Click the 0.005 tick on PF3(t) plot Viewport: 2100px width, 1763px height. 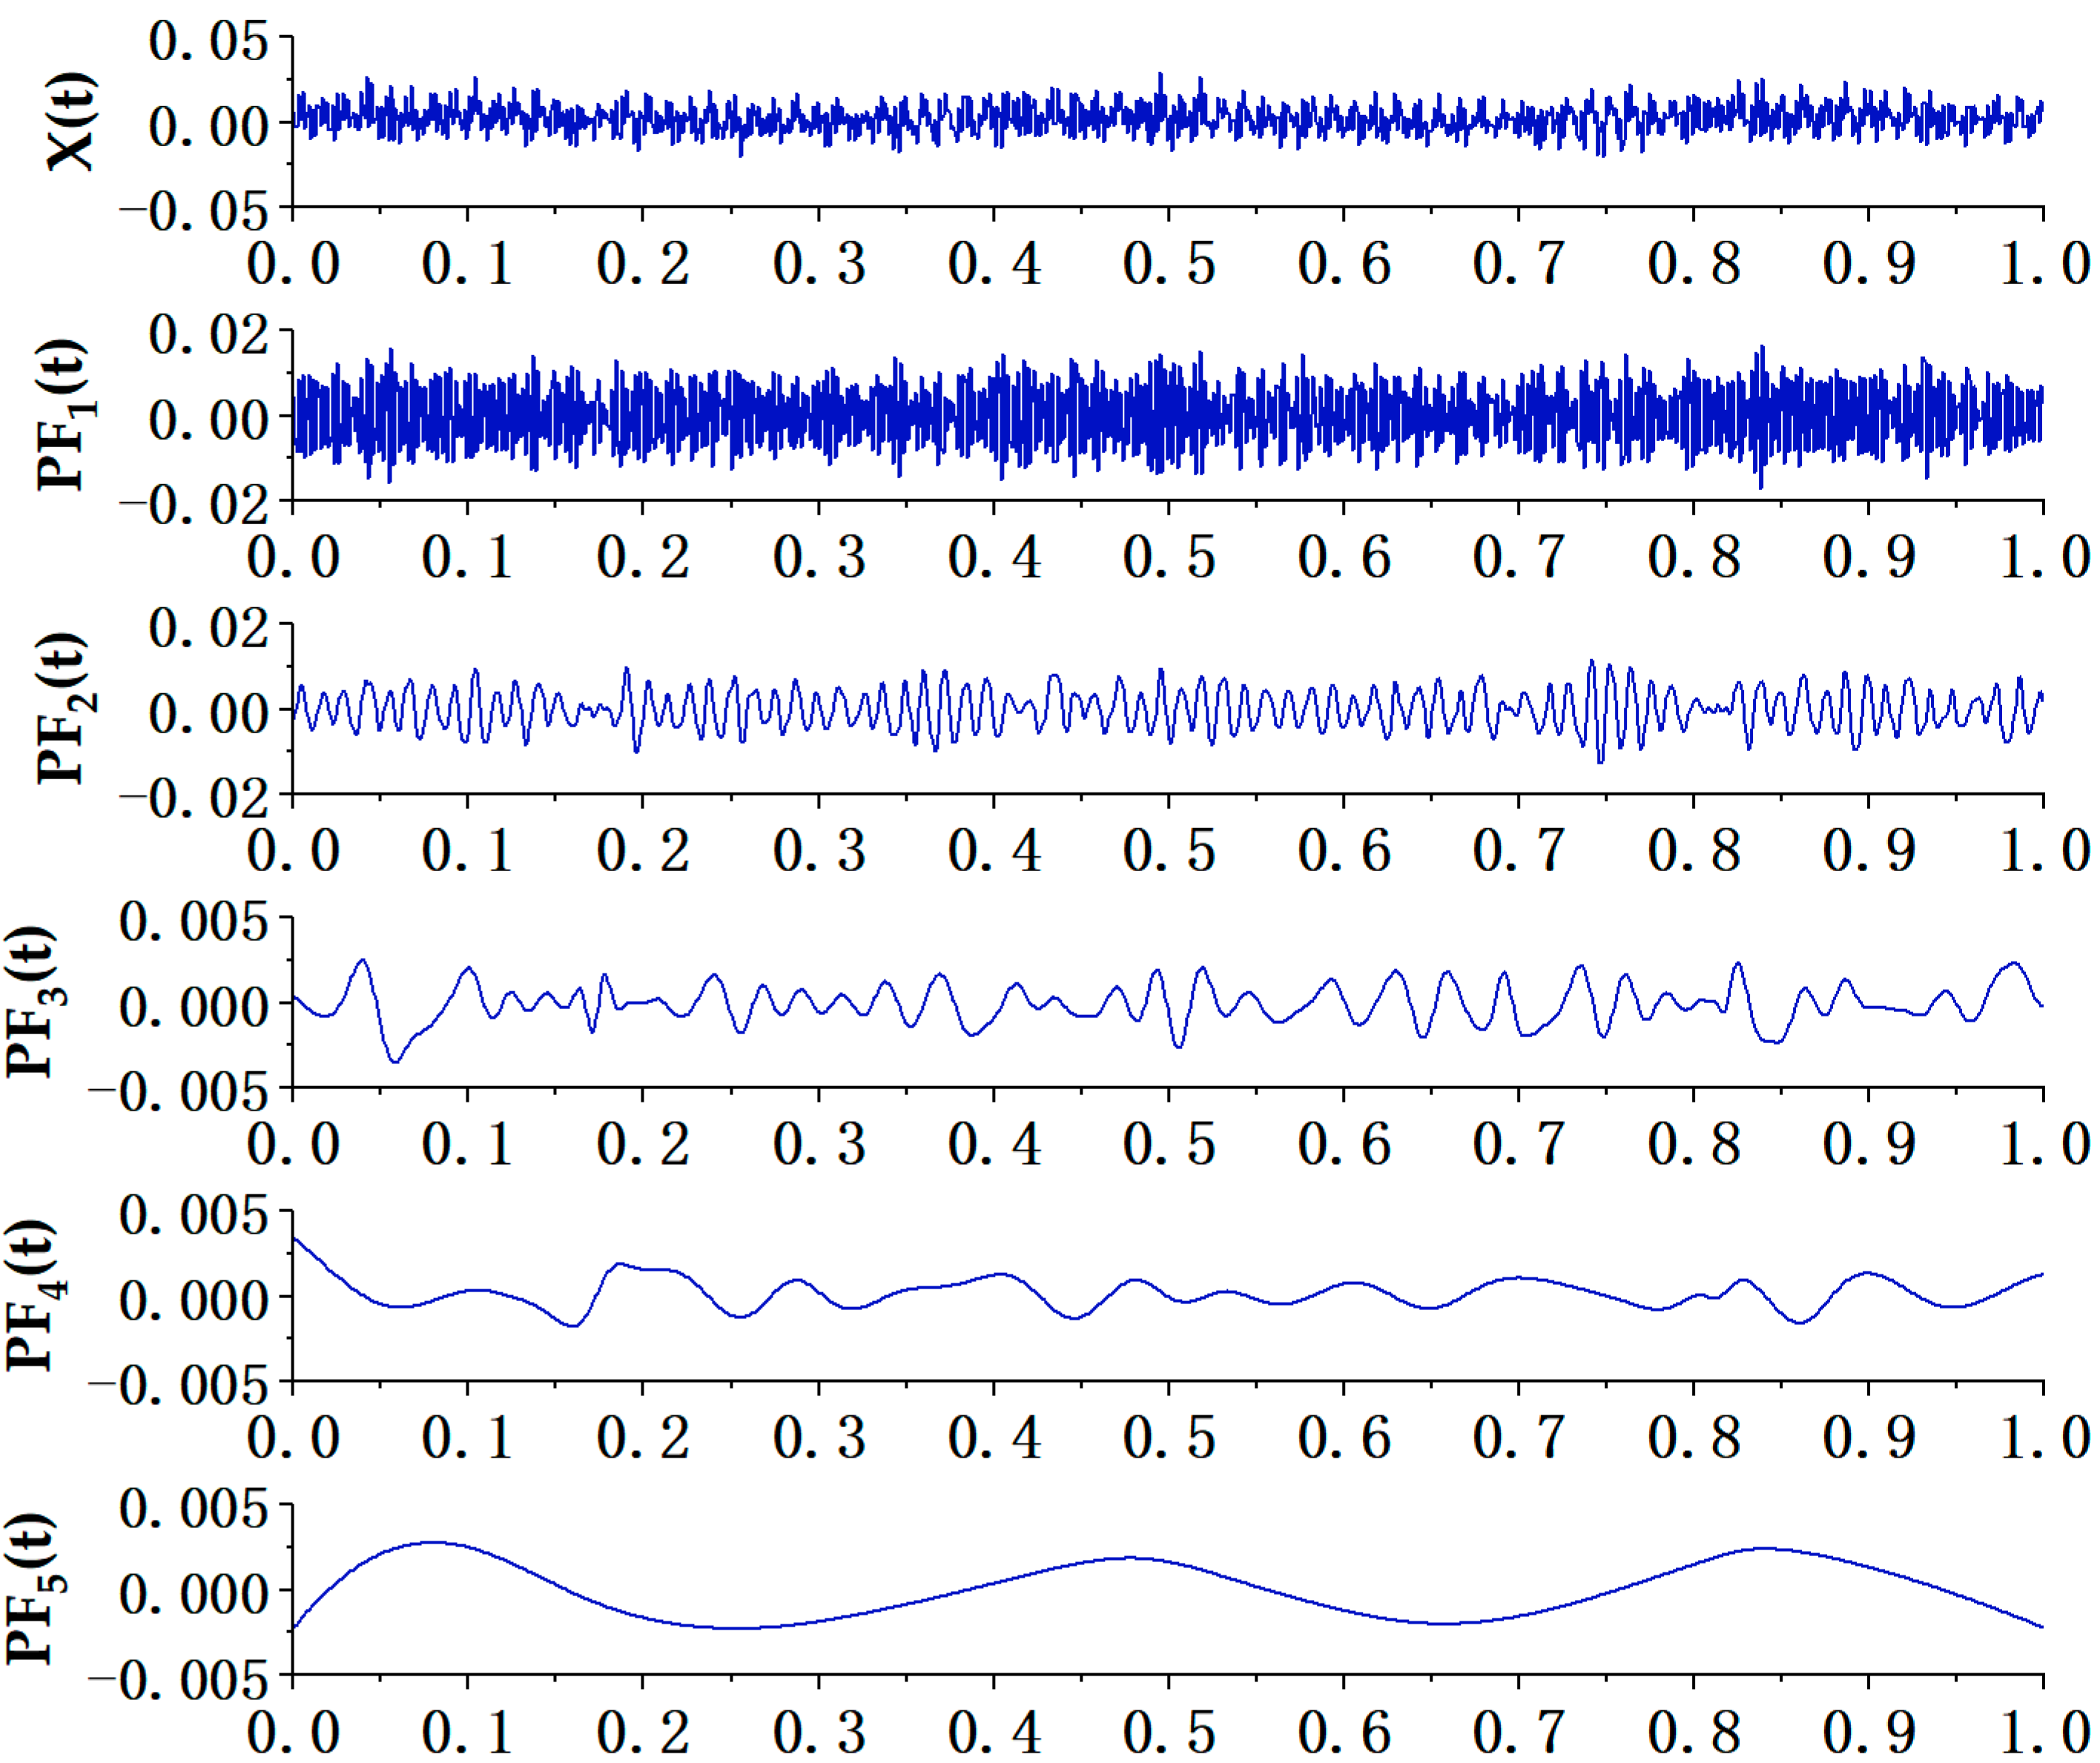click(194, 921)
